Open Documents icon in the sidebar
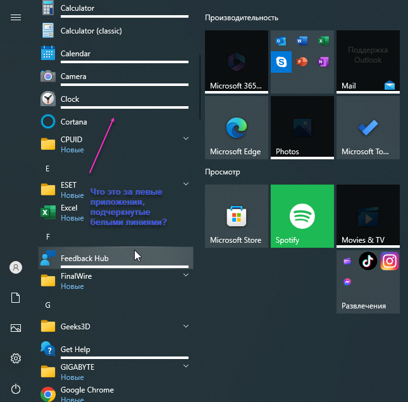The width and height of the screenshot is (408, 402). point(16,298)
